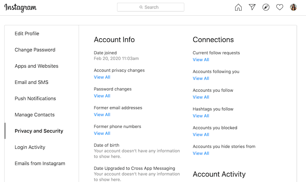Screen dimensions: 306x182
Task: Open activity heart icon
Action: (x=280, y=7)
